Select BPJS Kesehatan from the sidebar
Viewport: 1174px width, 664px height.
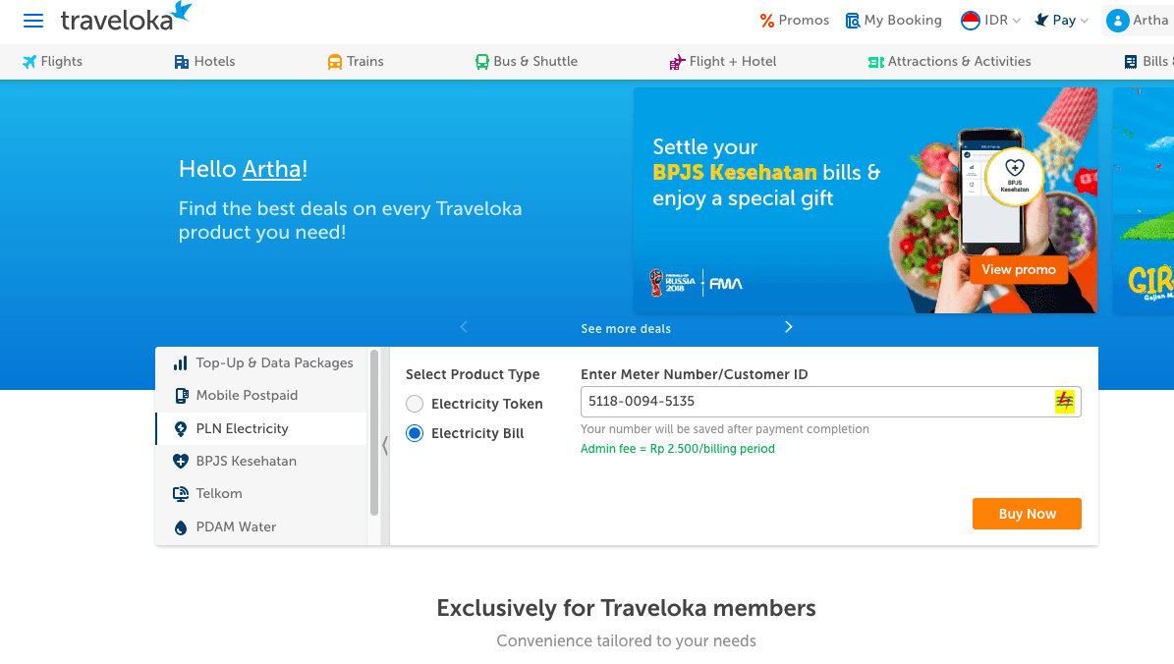(246, 461)
